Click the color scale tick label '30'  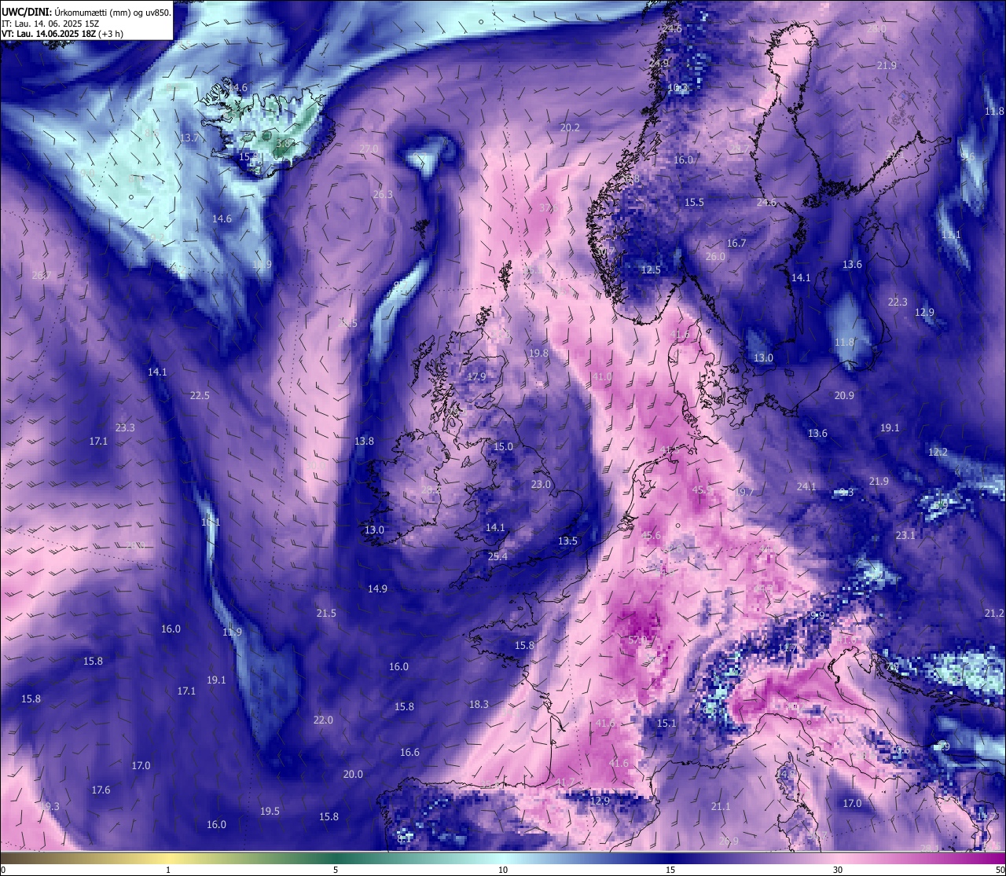(x=838, y=870)
